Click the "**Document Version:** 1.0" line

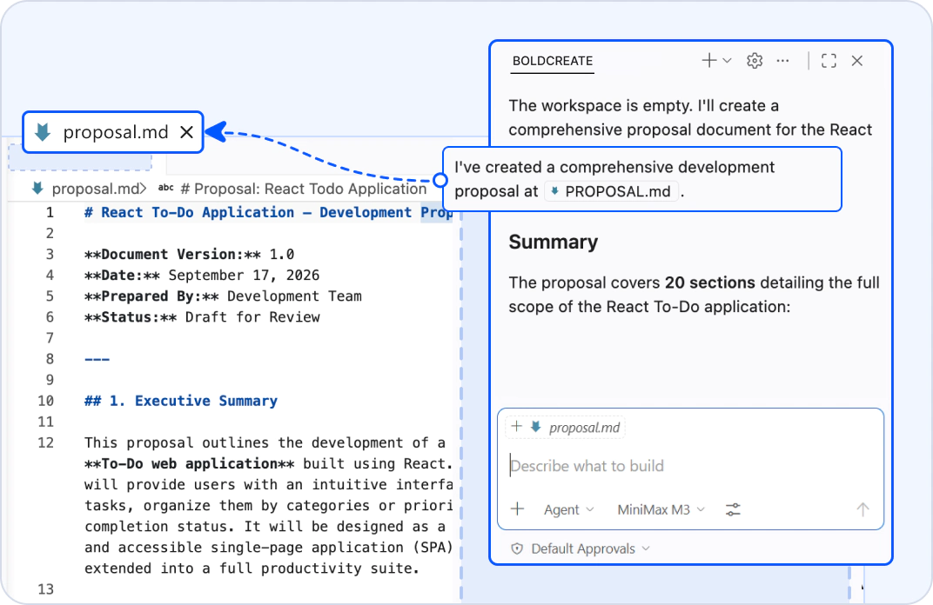(x=189, y=255)
